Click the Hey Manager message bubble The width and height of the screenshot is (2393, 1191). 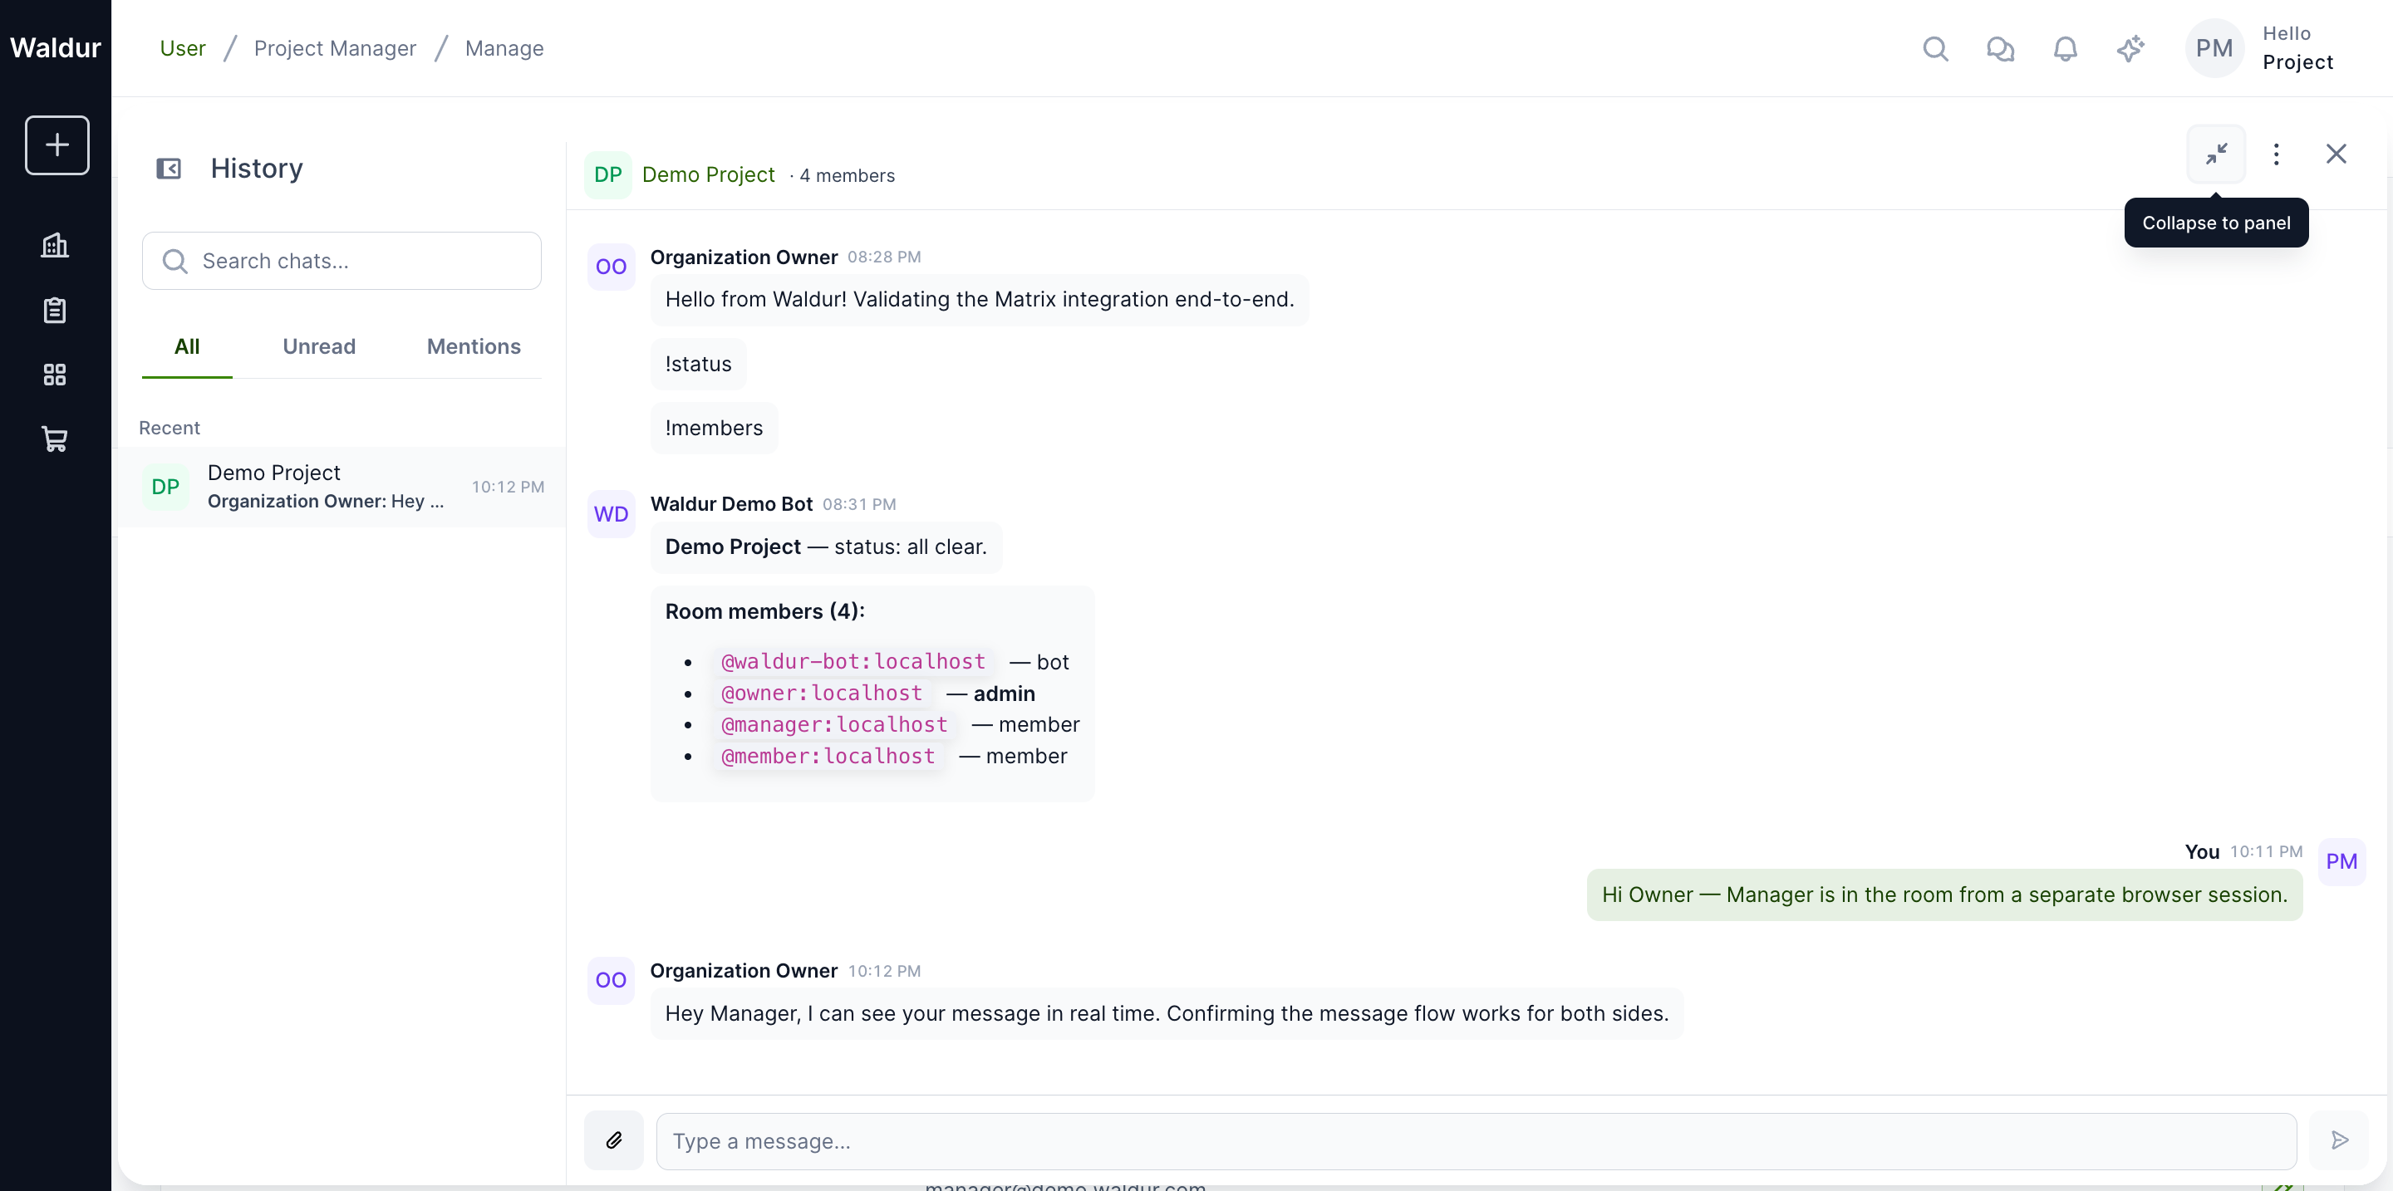coord(1167,1014)
